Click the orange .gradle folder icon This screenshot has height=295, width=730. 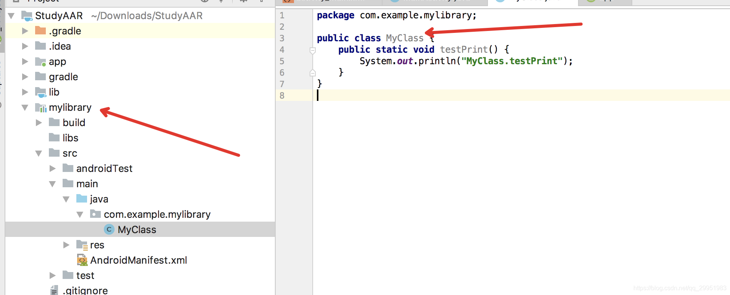(x=40, y=31)
